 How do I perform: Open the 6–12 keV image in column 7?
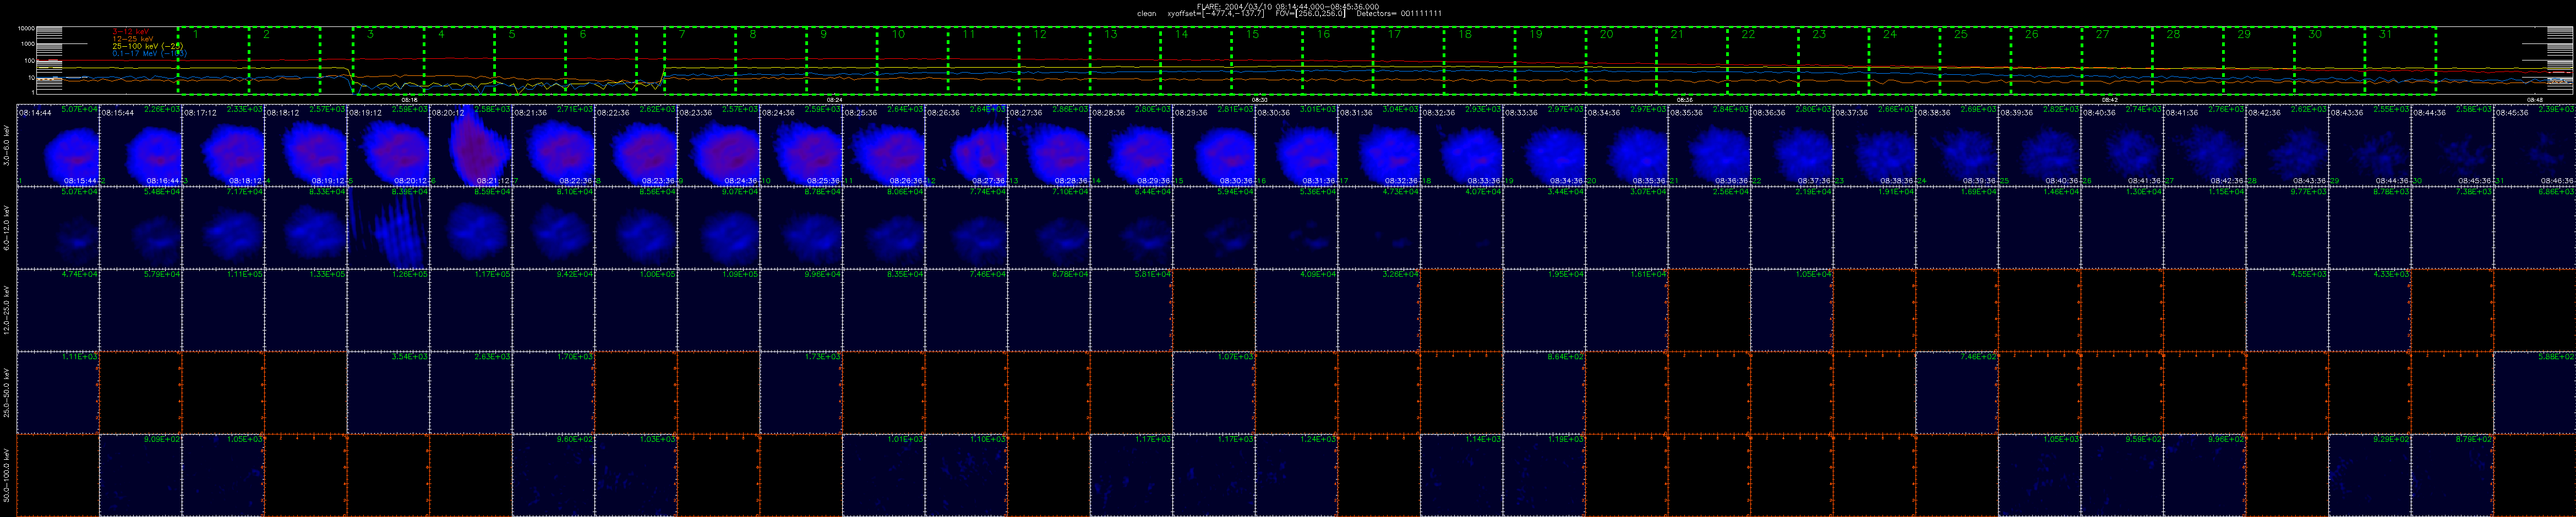coord(554,228)
